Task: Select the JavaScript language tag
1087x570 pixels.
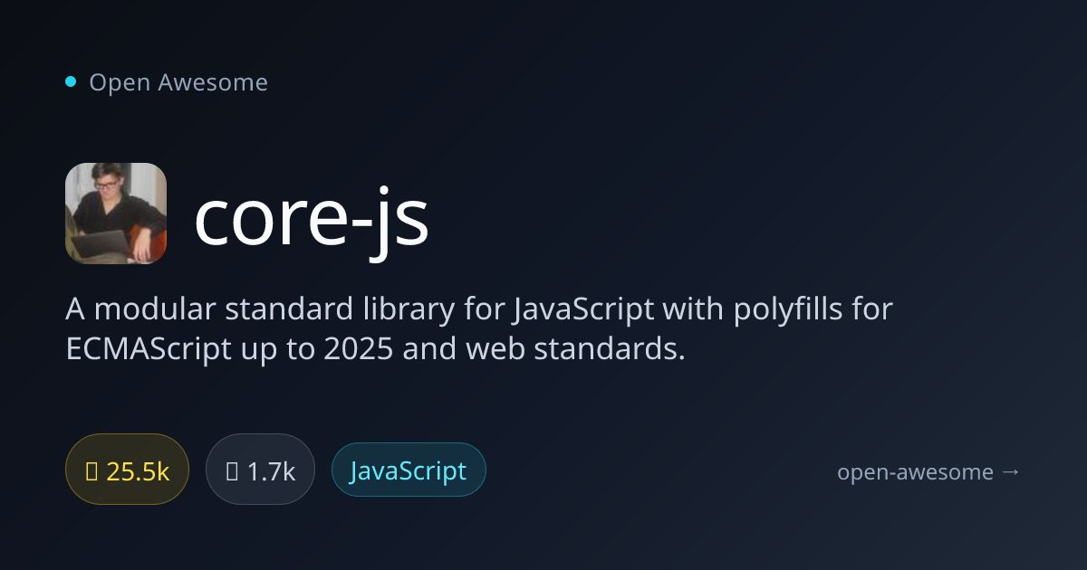Action: 409,470
